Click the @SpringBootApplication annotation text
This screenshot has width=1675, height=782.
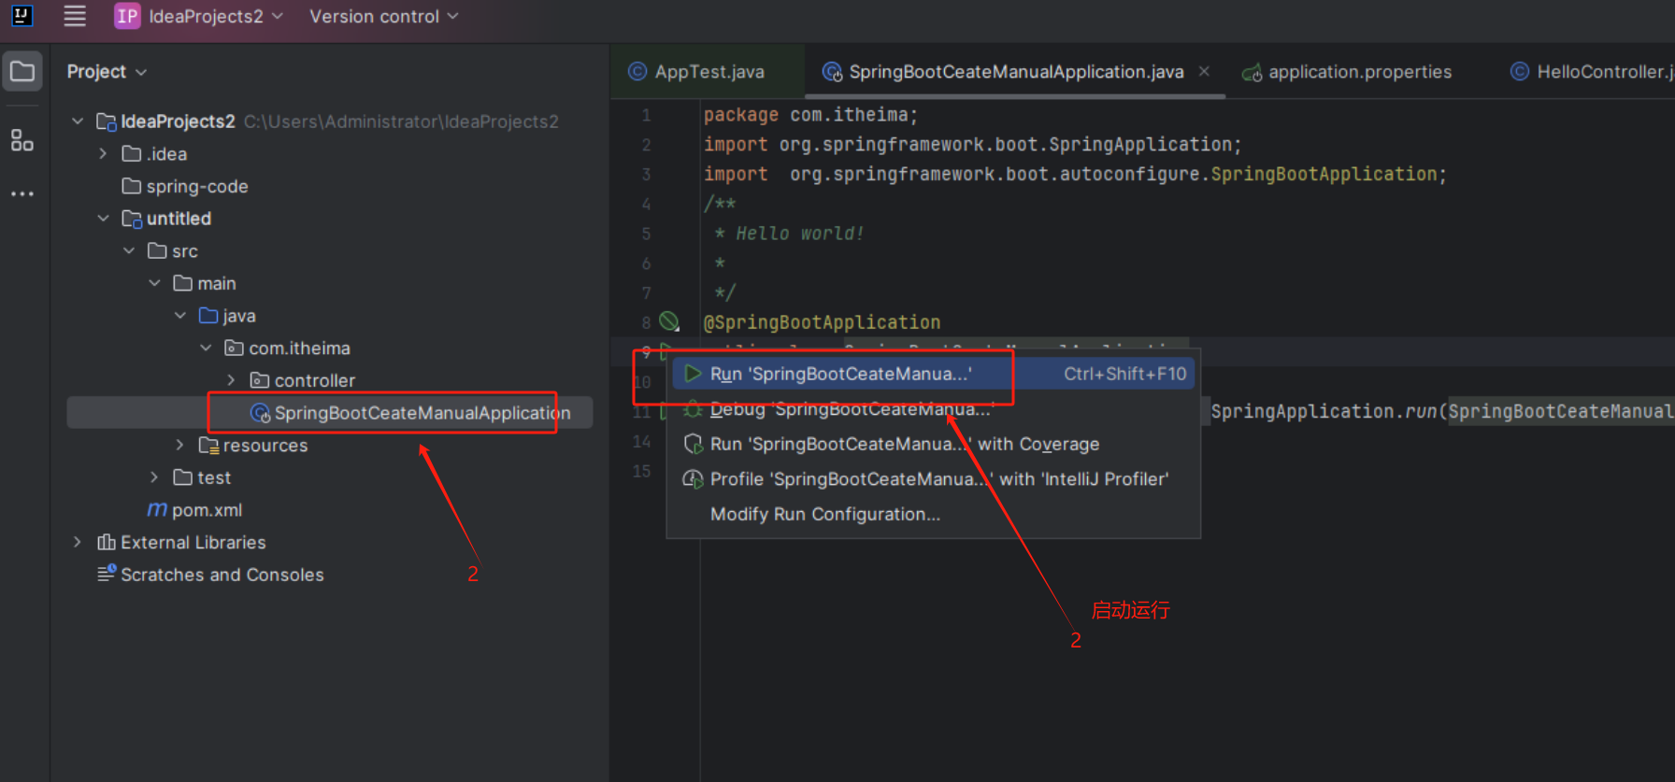(822, 322)
